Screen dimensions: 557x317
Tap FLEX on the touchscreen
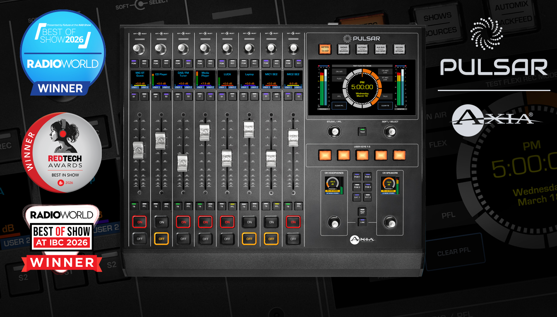click(x=339, y=78)
